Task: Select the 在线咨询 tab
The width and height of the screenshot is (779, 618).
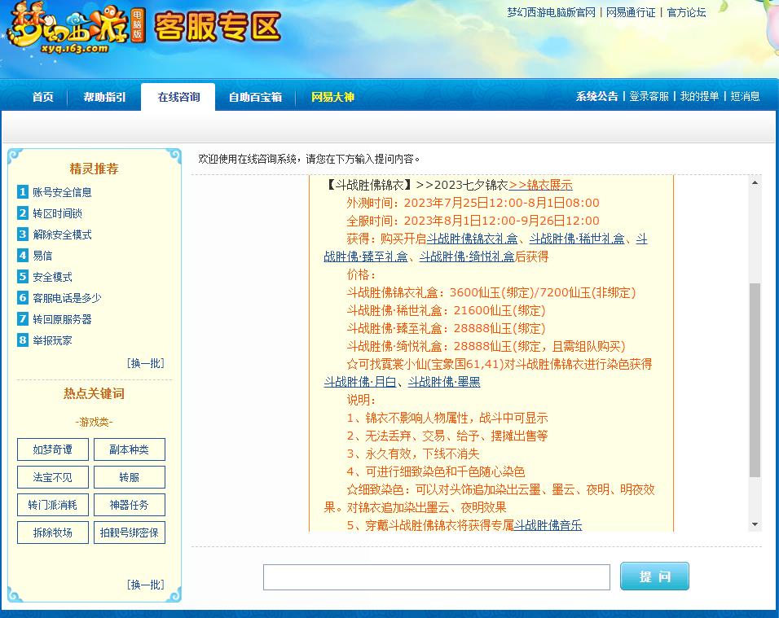Action: [x=178, y=97]
